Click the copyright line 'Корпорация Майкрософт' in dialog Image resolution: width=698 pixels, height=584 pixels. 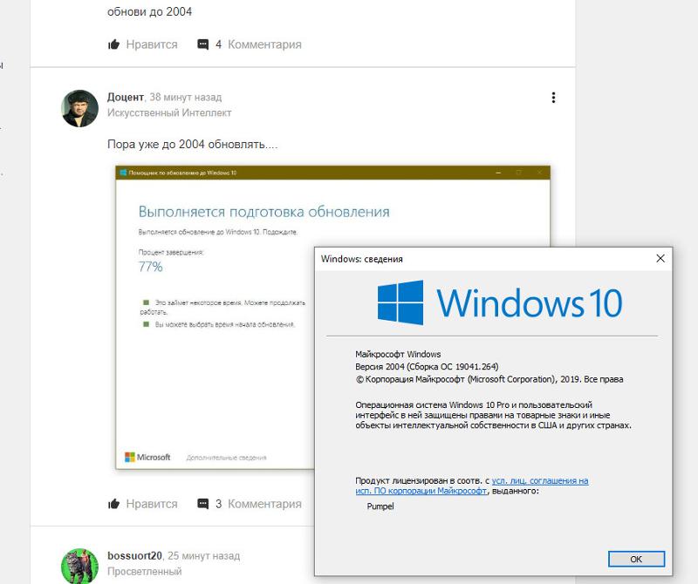pos(489,379)
